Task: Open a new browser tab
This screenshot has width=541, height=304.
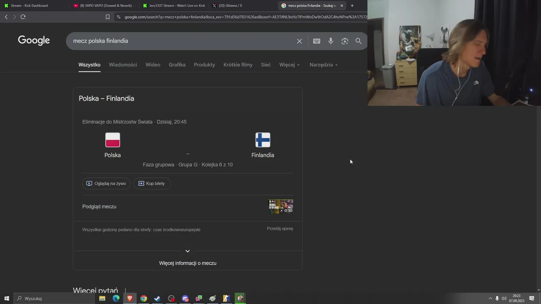Action: (x=352, y=5)
